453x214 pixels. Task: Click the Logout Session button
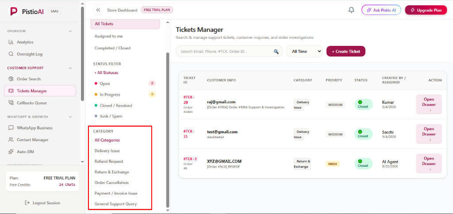(42, 203)
